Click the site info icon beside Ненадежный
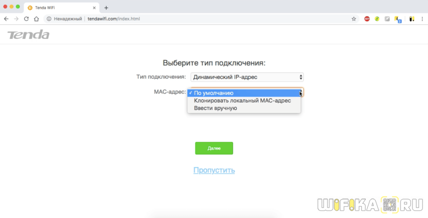428x218 pixels. 49,19
